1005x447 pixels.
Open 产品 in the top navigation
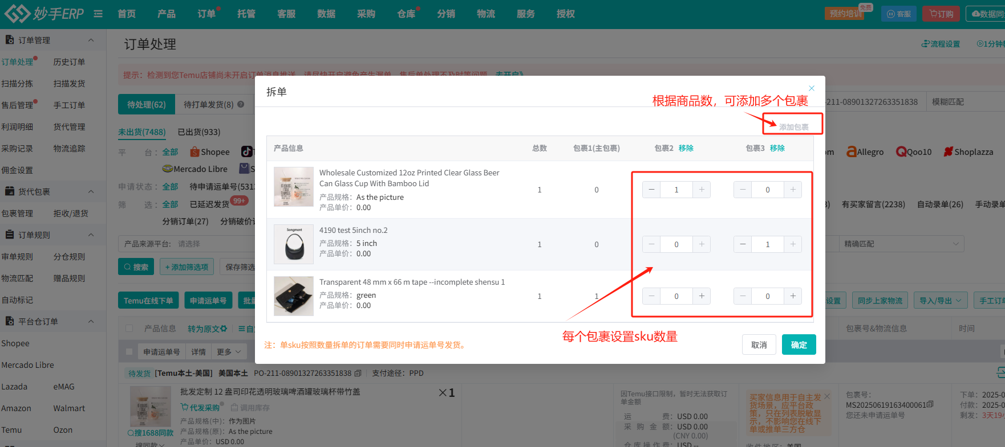(x=167, y=14)
